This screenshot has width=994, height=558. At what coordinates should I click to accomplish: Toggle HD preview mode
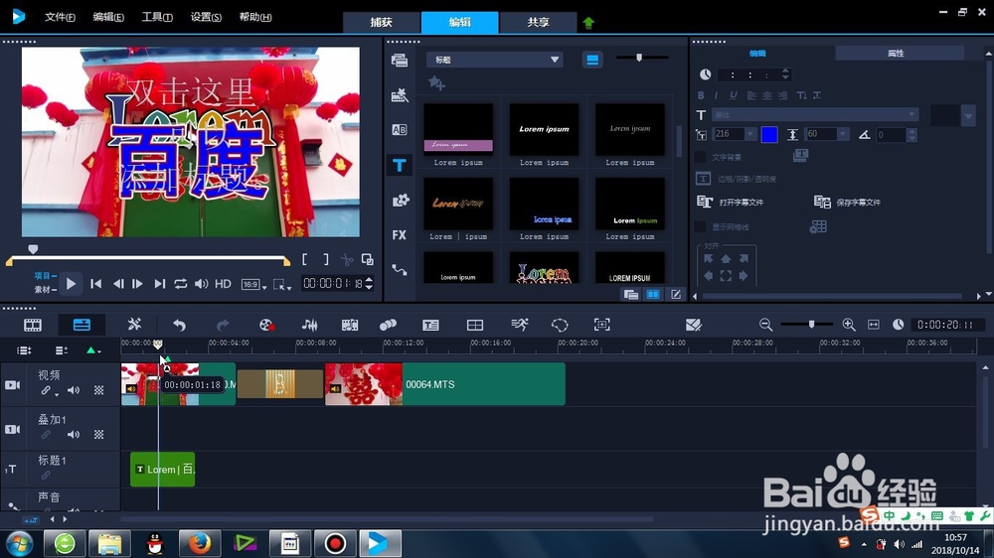(x=223, y=284)
